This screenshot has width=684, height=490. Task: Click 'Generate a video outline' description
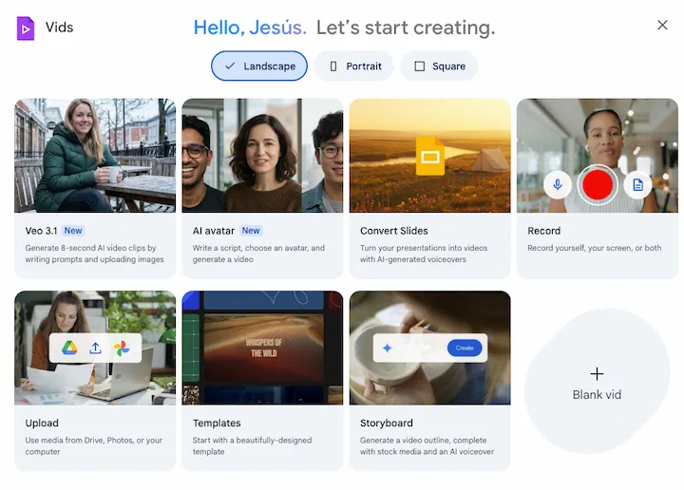point(427,445)
